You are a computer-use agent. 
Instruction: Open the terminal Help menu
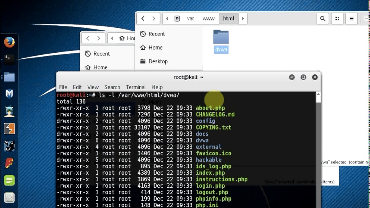point(157,87)
